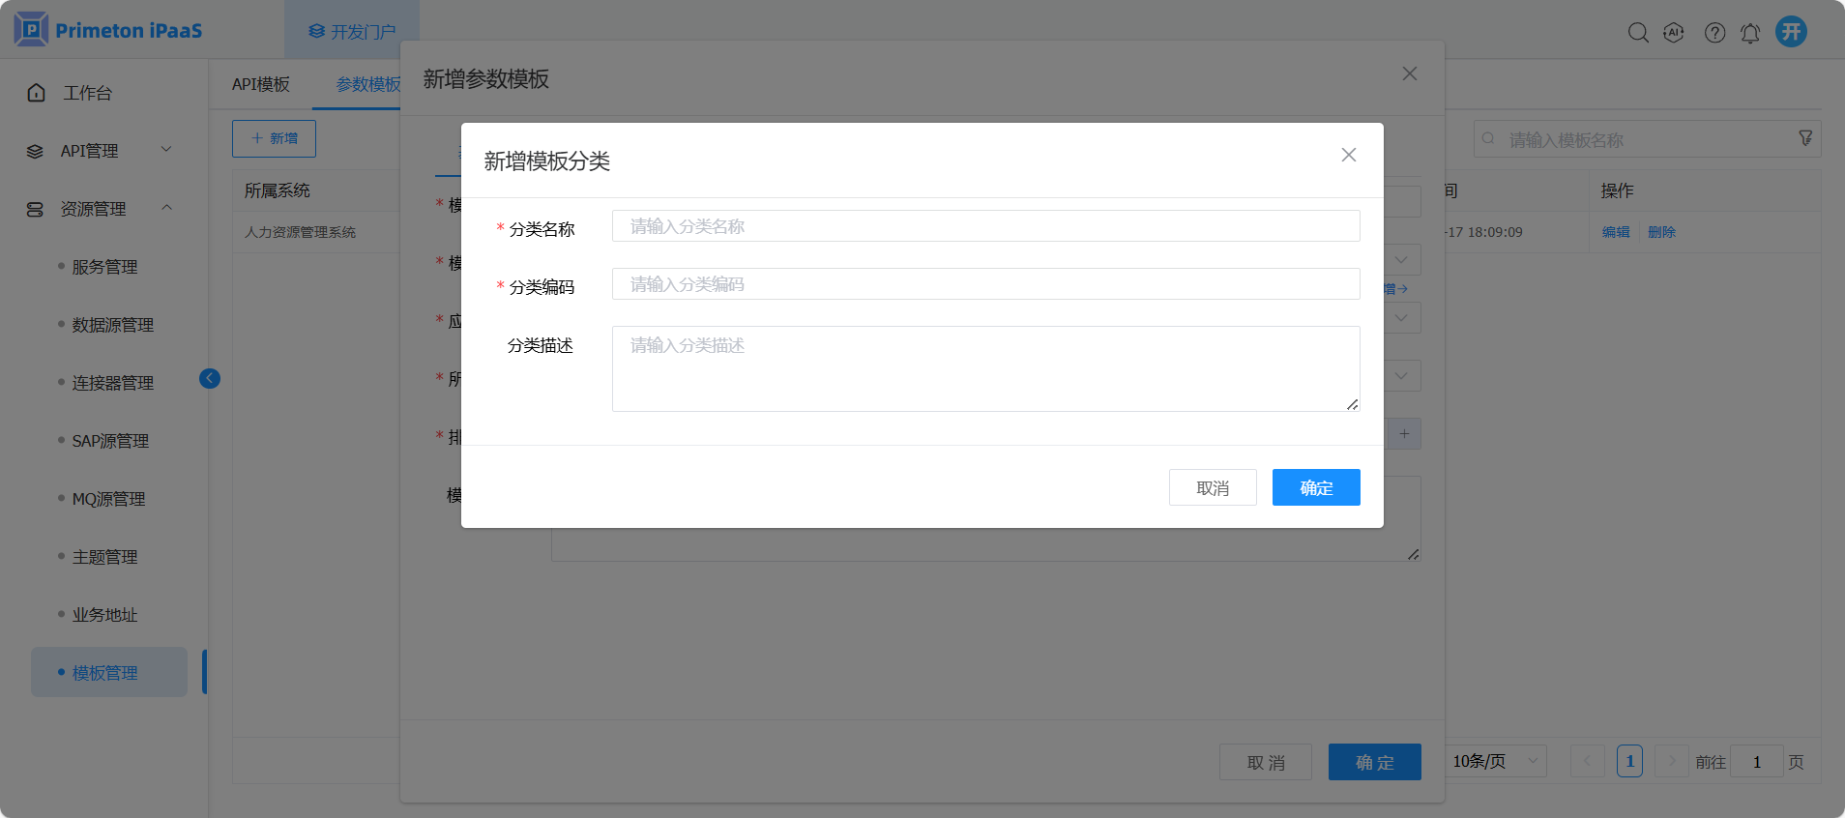1845x818 pixels.
Task: Click the search magnifier icon in header
Action: click(x=1637, y=33)
